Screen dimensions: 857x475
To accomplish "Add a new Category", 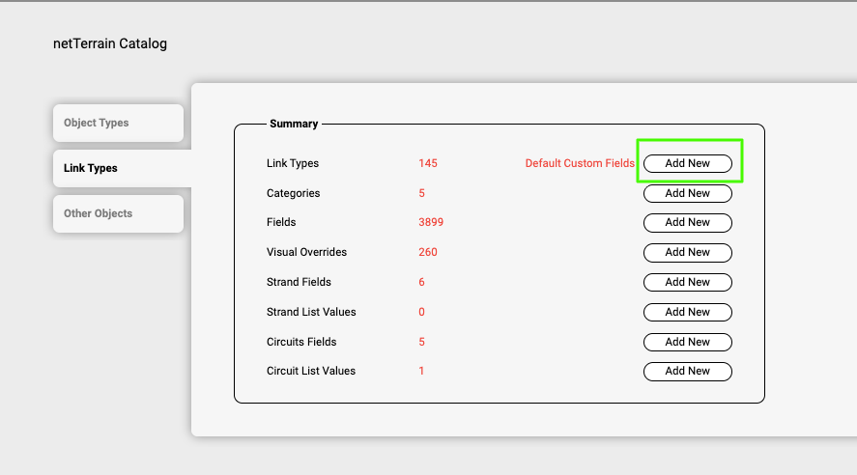I will click(687, 193).
